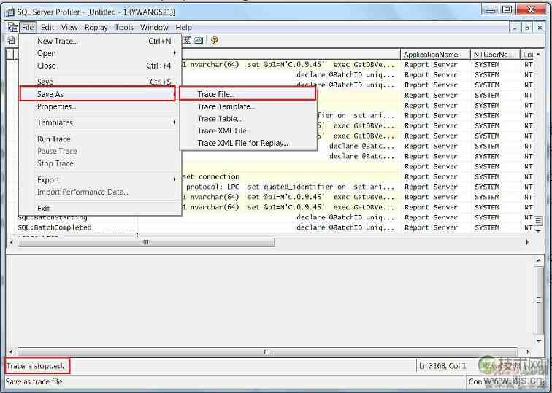Open the Tools menu
Image resolution: width=552 pixels, height=393 pixels.
pyautogui.click(x=124, y=28)
